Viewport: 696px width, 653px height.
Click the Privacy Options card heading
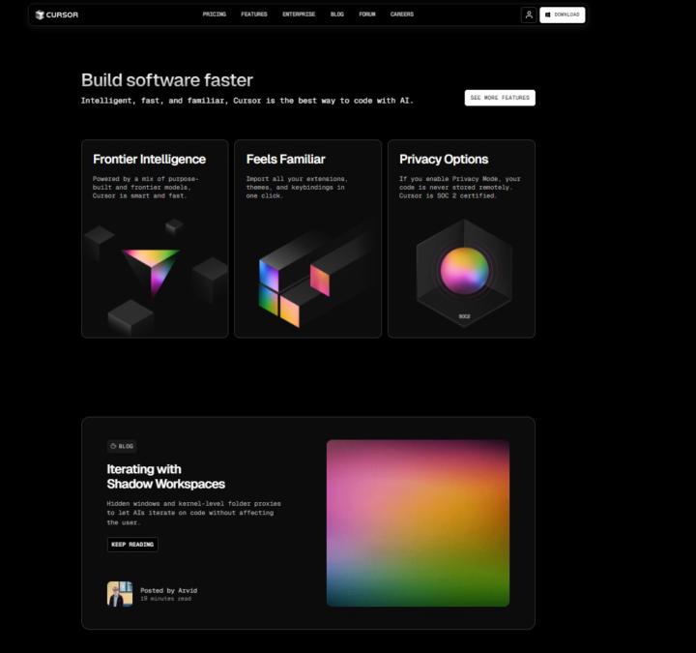pyautogui.click(x=444, y=160)
